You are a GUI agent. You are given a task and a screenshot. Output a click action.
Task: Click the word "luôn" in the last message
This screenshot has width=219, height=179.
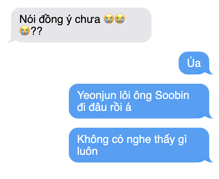point(87,151)
